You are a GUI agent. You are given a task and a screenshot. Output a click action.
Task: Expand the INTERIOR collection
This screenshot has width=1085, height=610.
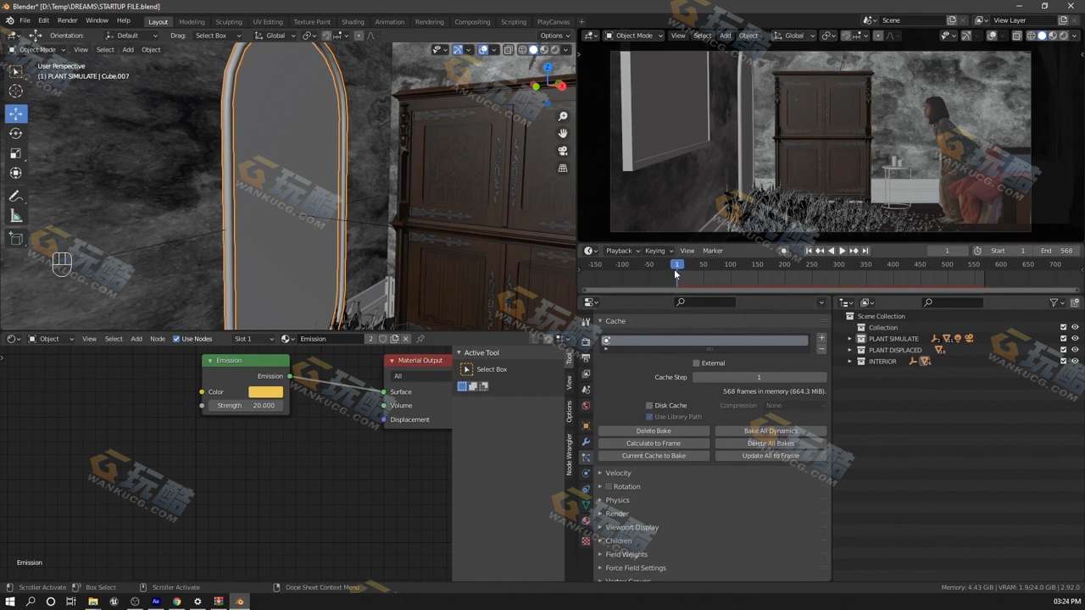pos(849,362)
